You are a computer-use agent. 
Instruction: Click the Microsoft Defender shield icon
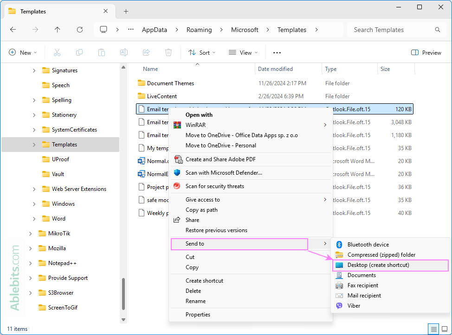(177, 173)
